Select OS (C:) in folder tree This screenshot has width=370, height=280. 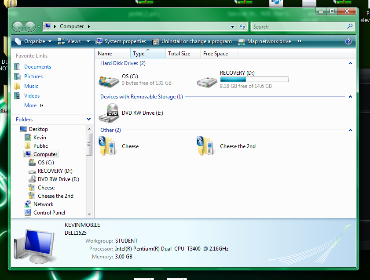tap(46, 162)
